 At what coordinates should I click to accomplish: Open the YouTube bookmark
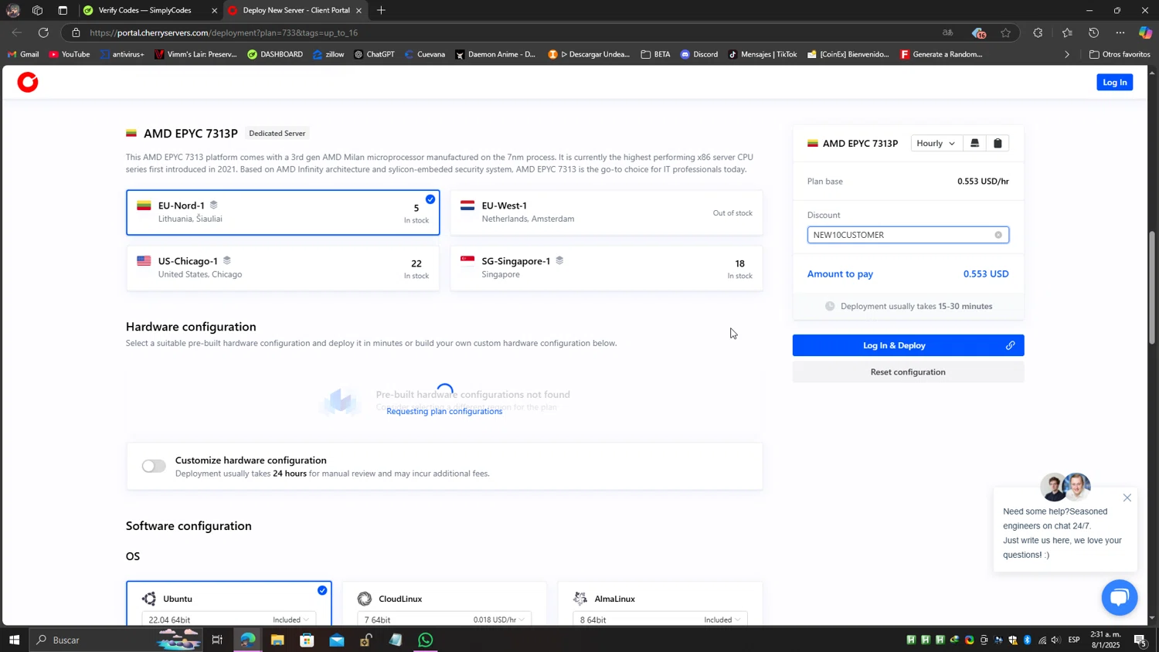point(70,54)
